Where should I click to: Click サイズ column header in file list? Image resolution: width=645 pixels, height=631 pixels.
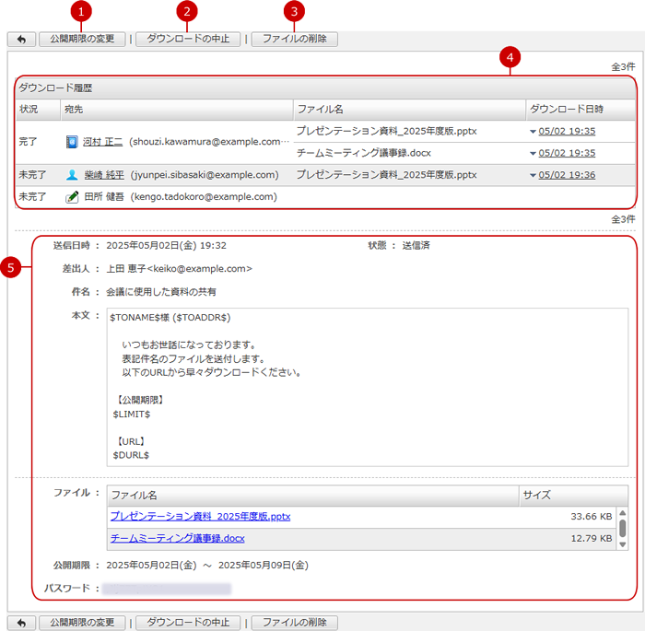click(573, 496)
